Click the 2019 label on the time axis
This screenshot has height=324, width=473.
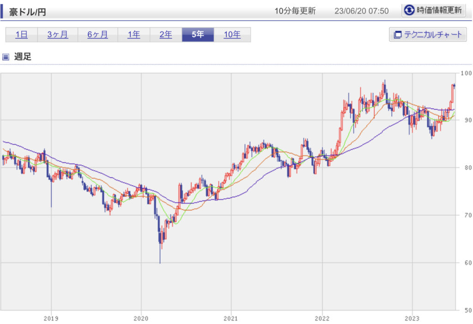coord(51,318)
